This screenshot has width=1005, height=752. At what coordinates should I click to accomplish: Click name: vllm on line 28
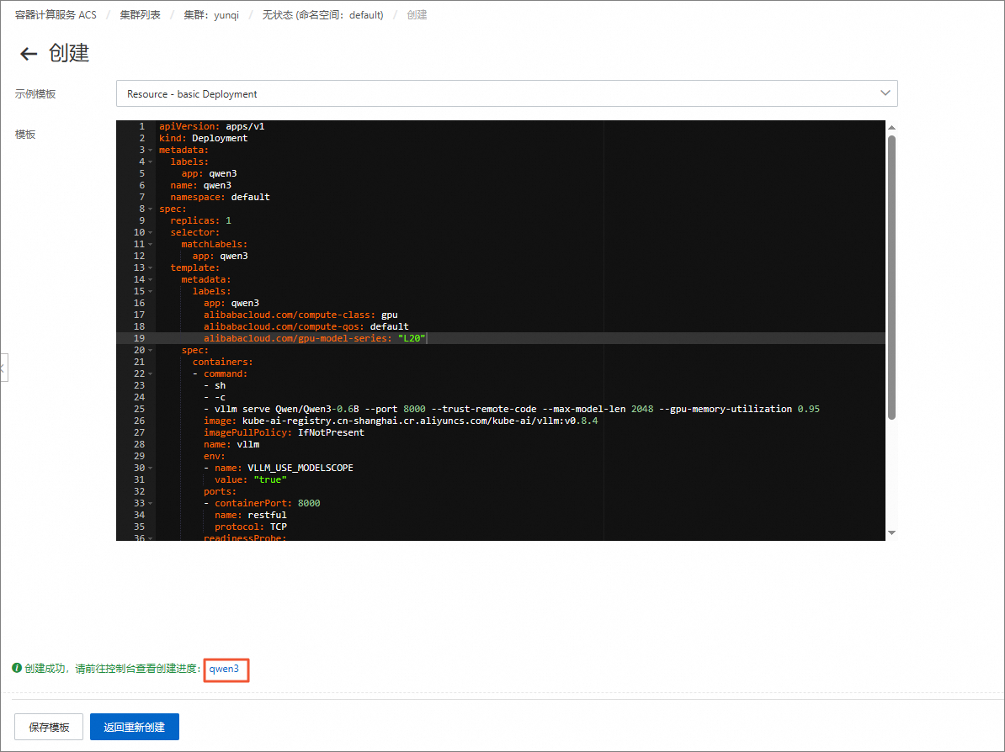tap(231, 444)
